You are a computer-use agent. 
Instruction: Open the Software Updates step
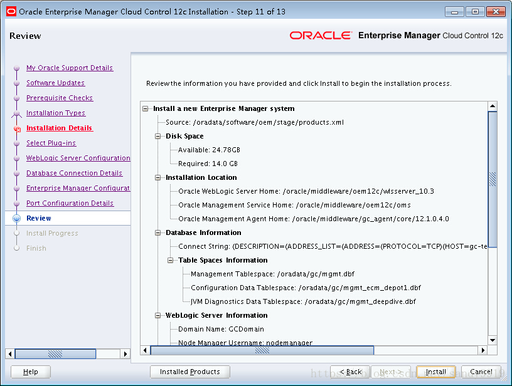[x=55, y=83]
